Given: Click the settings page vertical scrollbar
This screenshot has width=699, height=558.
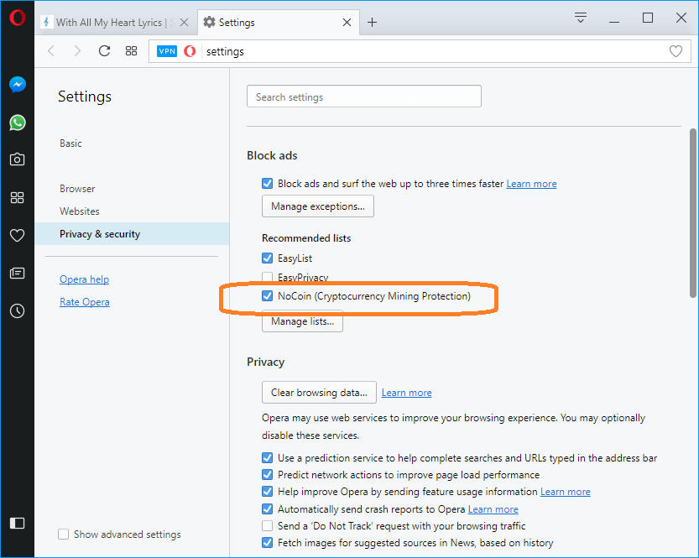Looking at the screenshot, I should (x=693, y=213).
